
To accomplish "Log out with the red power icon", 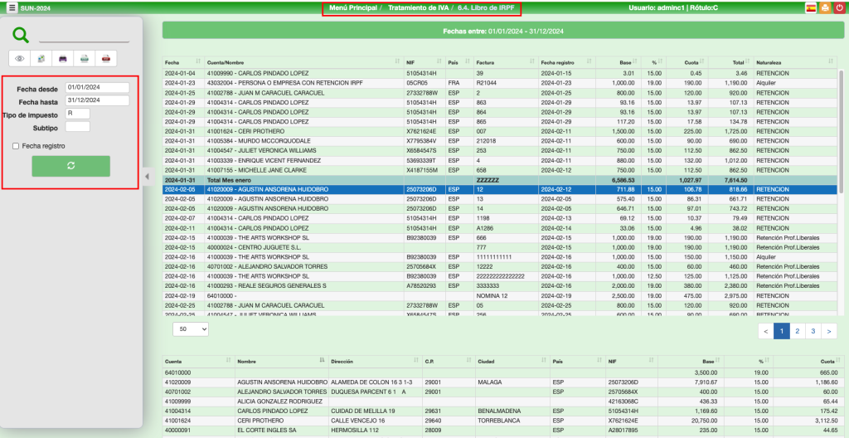I will pos(839,8).
